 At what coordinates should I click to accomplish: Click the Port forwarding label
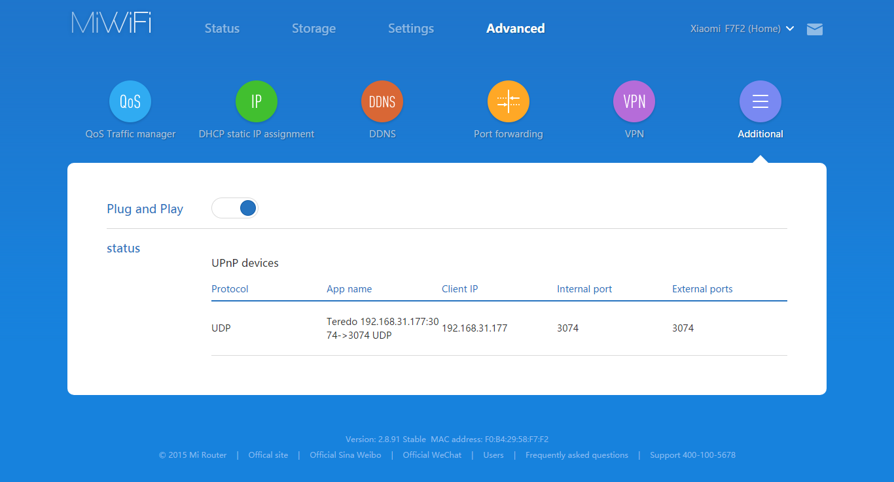(509, 134)
